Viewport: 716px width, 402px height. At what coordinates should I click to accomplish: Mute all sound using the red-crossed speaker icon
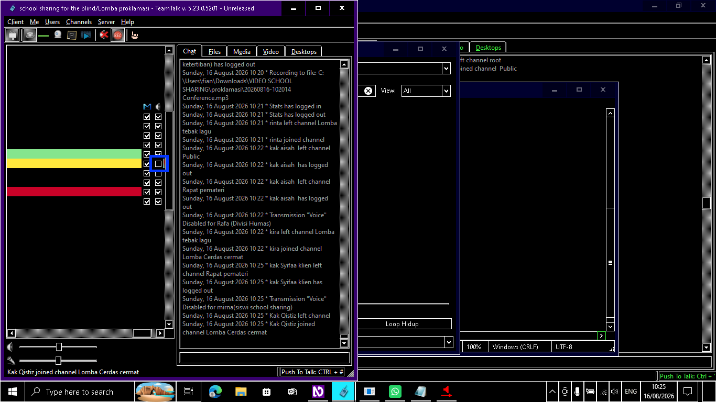click(x=104, y=36)
